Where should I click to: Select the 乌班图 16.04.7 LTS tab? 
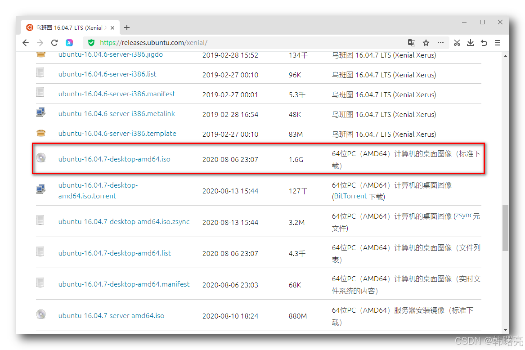point(70,27)
